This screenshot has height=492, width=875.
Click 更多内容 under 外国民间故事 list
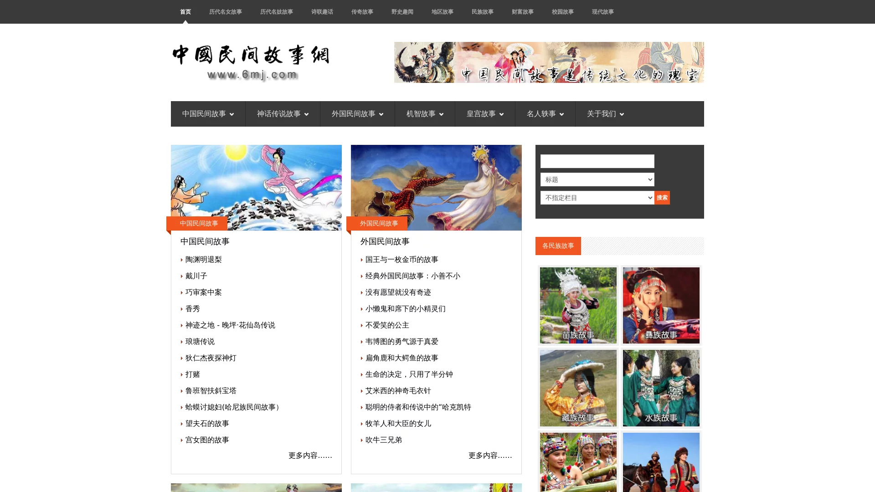(x=490, y=456)
